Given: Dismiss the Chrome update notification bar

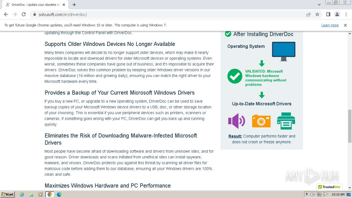Looking at the screenshot, I should (x=345, y=25).
